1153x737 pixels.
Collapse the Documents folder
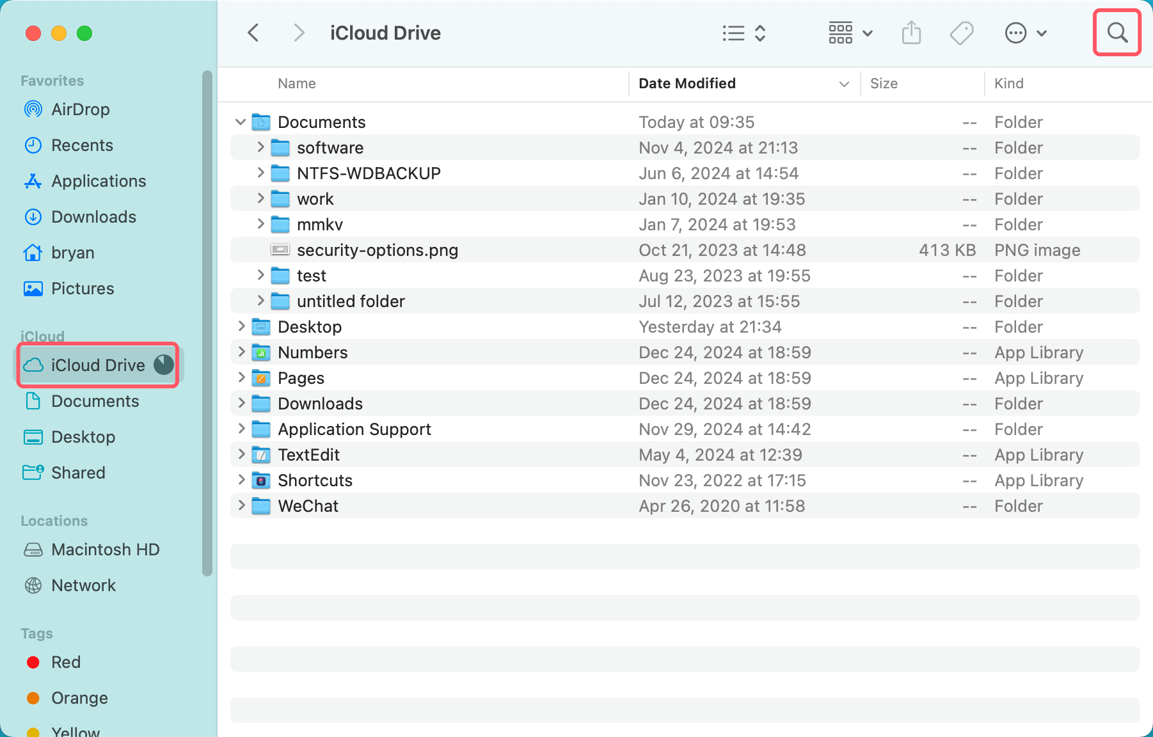(x=241, y=122)
